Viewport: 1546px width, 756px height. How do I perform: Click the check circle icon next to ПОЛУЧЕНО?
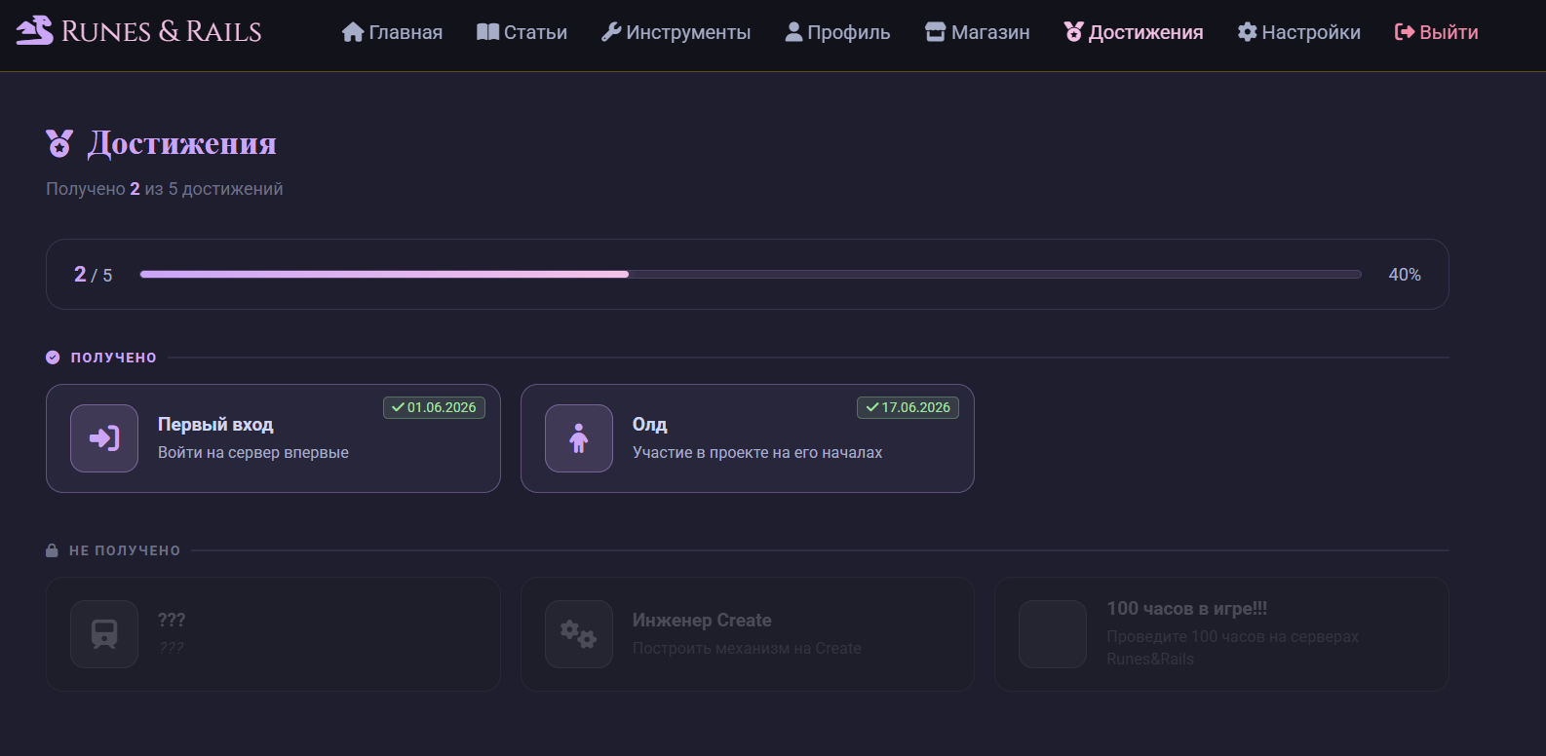(x=53, y=358)
